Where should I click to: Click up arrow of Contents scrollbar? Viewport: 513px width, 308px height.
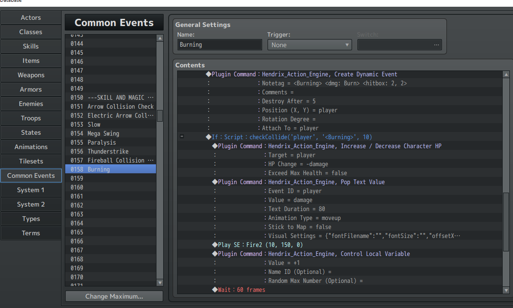pyautogui.click(x=506, y=75)
